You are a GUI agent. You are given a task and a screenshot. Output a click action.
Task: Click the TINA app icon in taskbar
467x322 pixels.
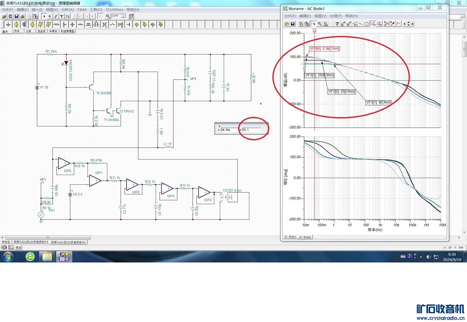tap(64, 257)
